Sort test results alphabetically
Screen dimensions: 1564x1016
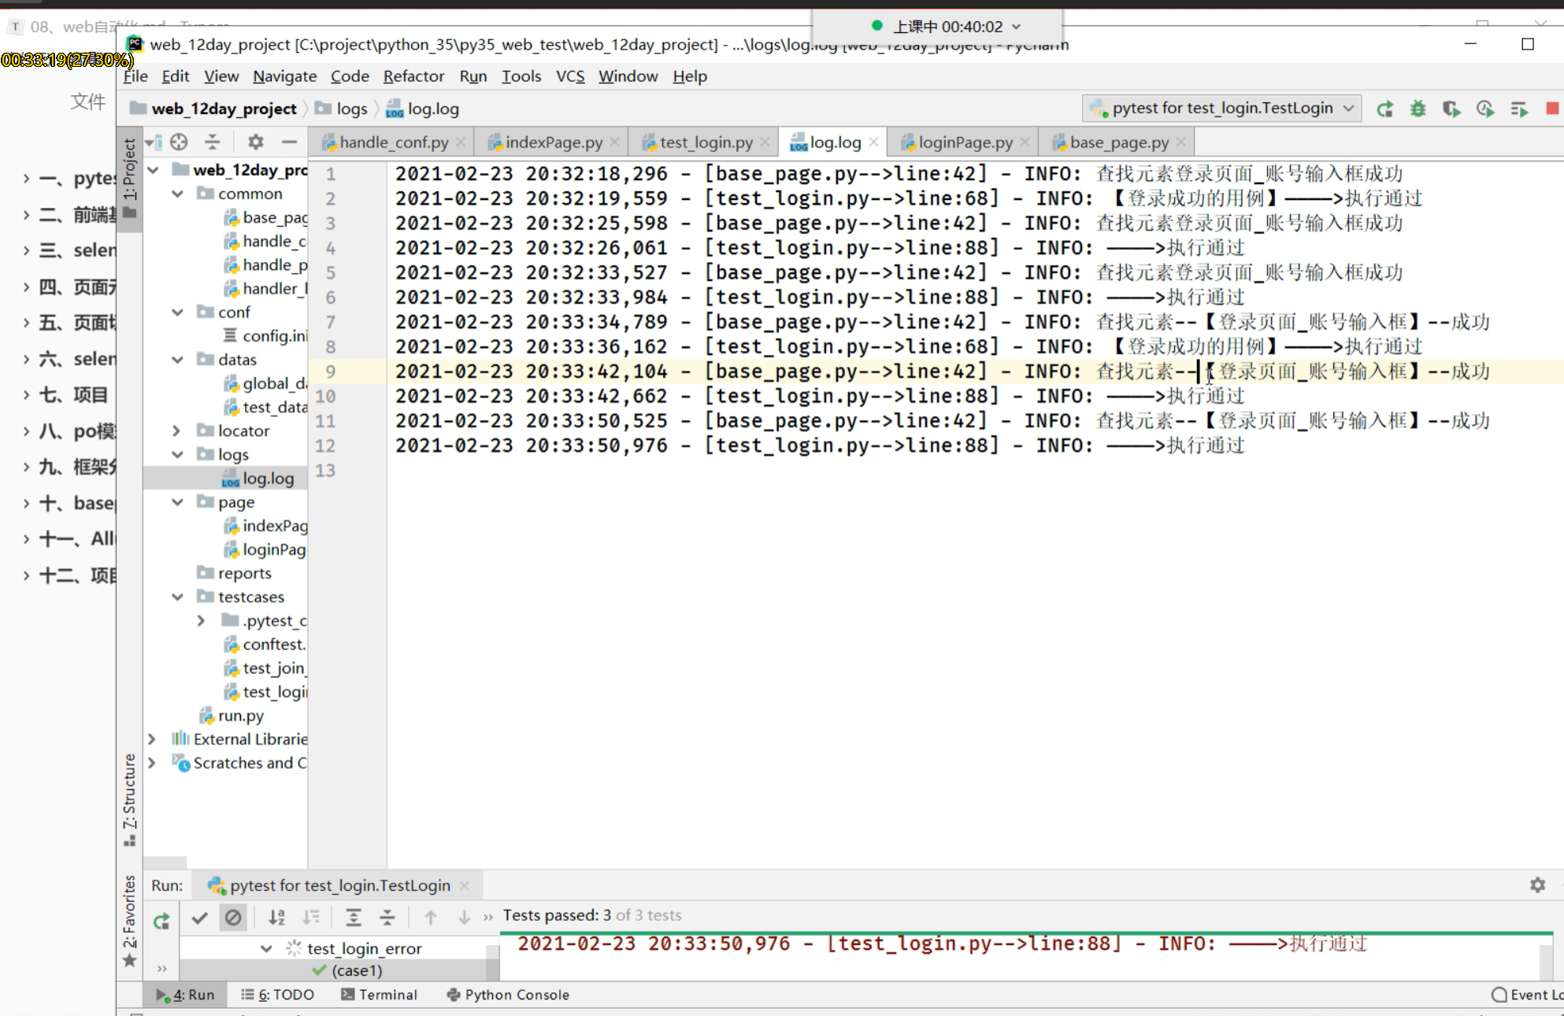[276, 917]
